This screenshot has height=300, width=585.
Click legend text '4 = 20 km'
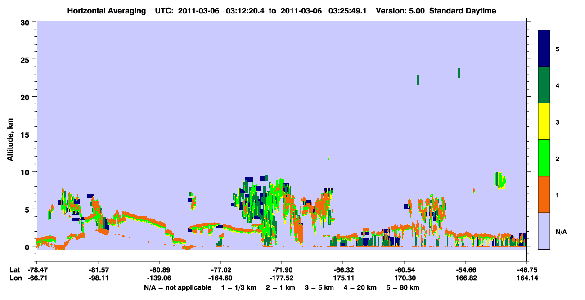pyautogui.click(x=361, y=287)
